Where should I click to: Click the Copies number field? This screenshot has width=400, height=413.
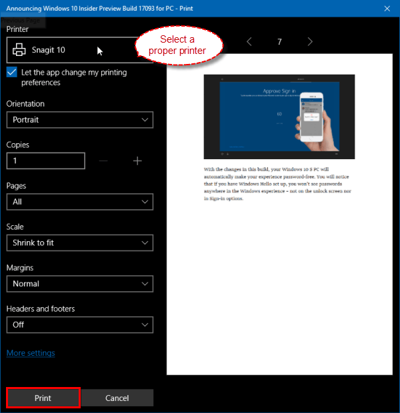coord(46,161)
